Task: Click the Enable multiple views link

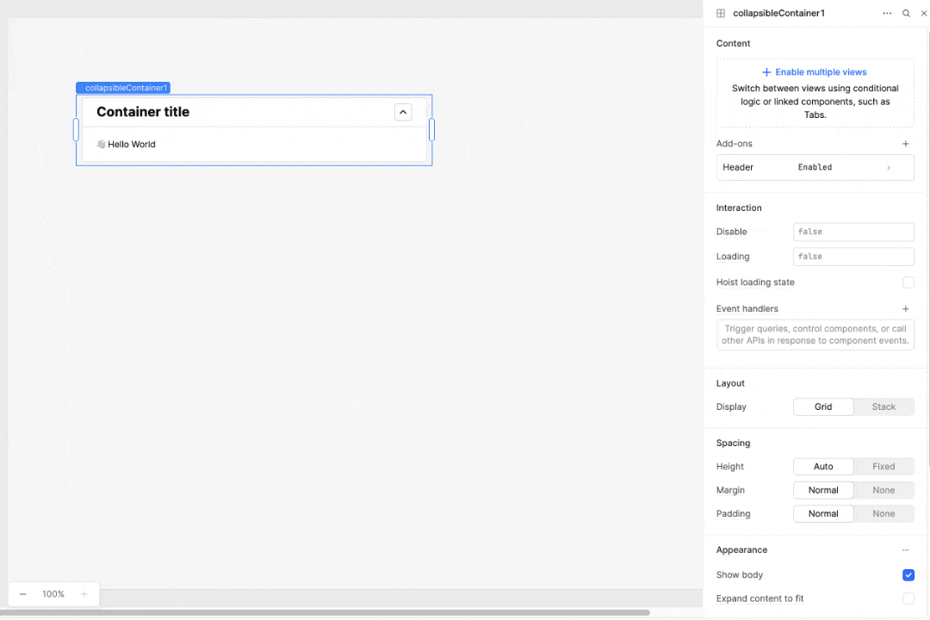Action: click(x=815, y=71)
